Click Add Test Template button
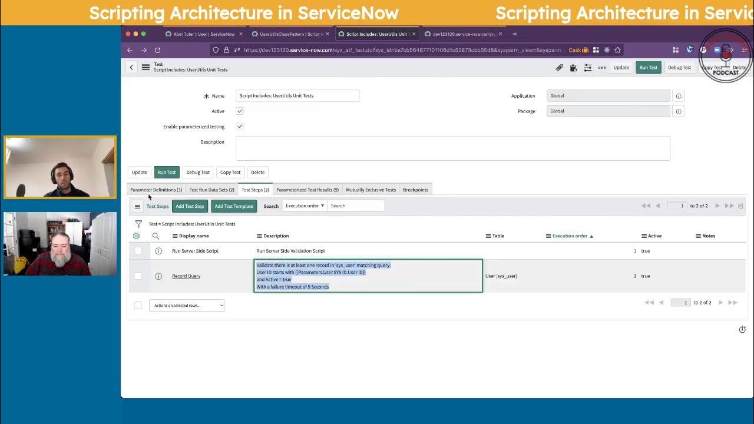Image resolution: width=754 pixels, height=424 pixels. (x=234, y=206)
